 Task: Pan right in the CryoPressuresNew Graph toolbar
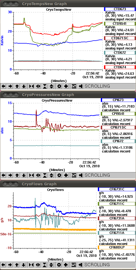(x=10, y=175)
